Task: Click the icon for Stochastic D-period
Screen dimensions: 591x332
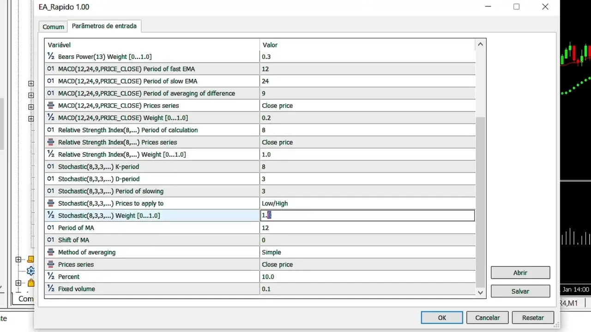Action: [51, 178]
